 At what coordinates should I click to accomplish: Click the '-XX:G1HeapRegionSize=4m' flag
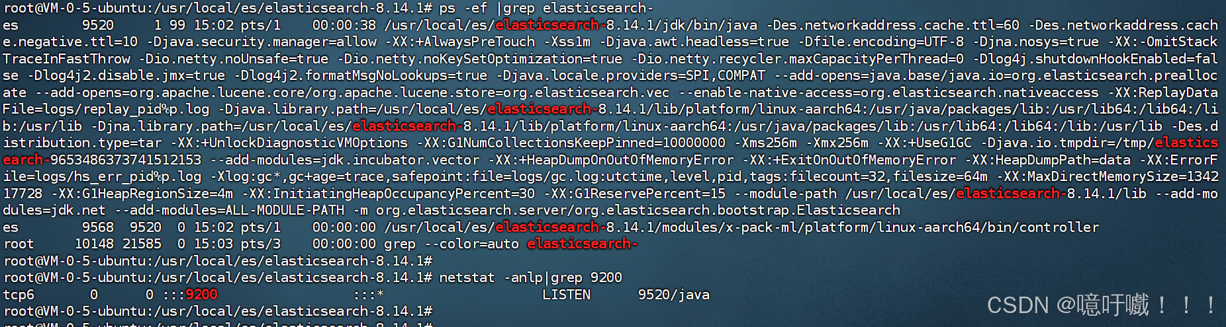(142, 194)
